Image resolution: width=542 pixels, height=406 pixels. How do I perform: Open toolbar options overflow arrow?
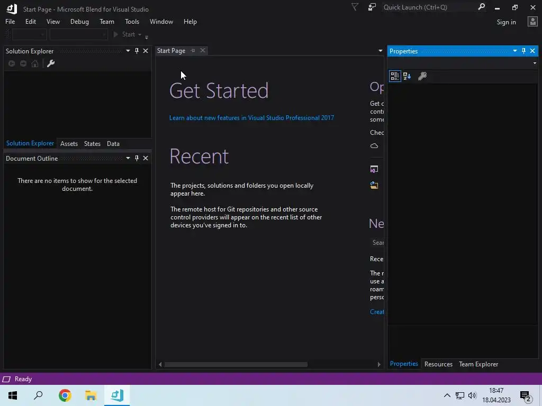[147, 36]
